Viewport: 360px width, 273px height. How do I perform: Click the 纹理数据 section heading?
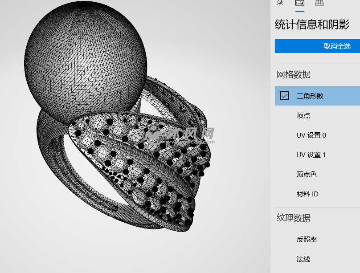point(294,218)
